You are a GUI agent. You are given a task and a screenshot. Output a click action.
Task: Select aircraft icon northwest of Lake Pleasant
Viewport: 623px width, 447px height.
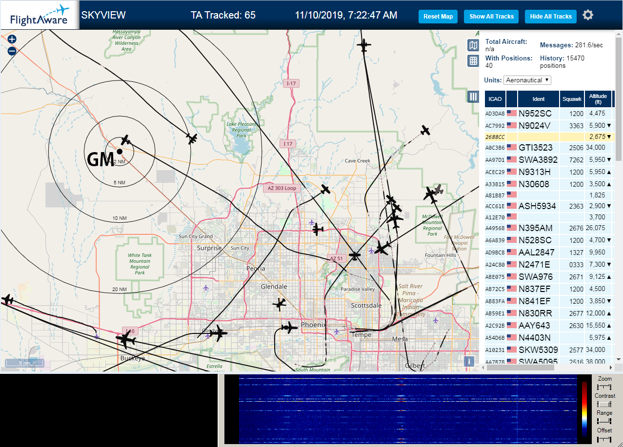click(192, 139)
